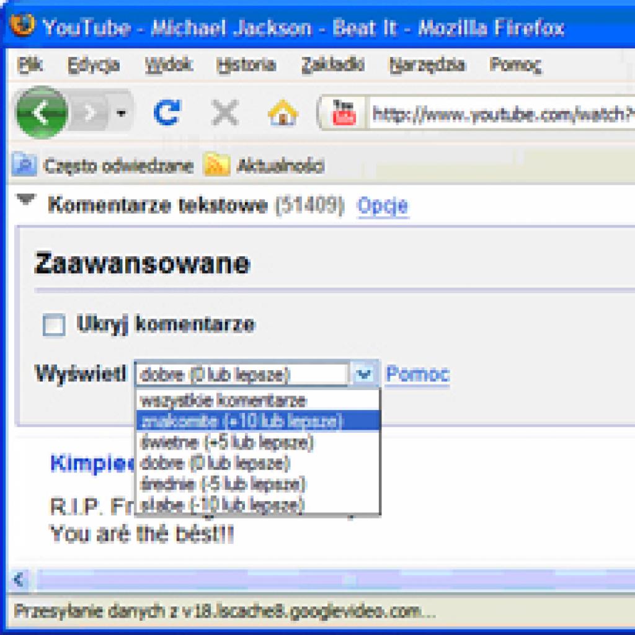Viewport: 635px width, 635px height.
Task: Open the Pomoc link beside the dropdown
Action: click(417, 374)
